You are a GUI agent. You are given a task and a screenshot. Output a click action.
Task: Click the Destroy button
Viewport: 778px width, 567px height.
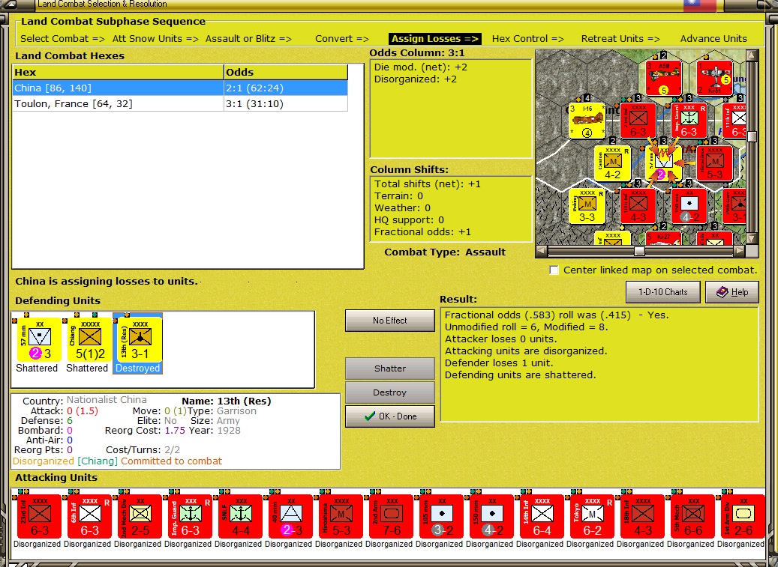pyautogui.click(x=390, y=392)
